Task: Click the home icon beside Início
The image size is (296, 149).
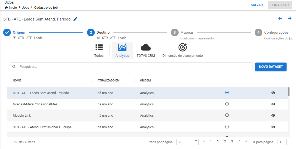Action: click(6, 8)
